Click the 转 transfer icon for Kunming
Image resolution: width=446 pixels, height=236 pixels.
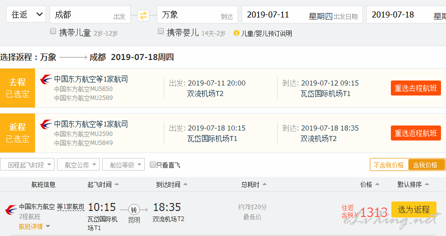point(134,210)
